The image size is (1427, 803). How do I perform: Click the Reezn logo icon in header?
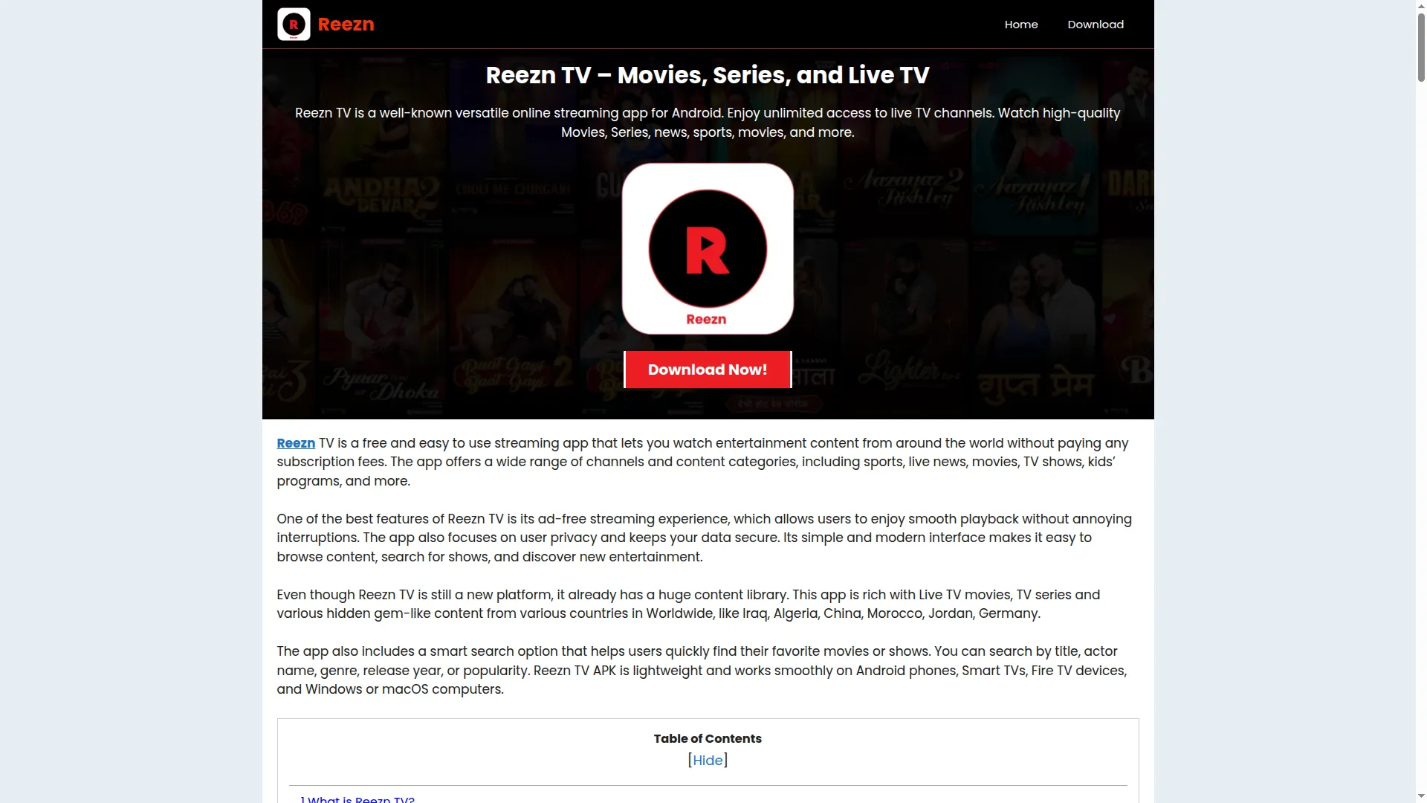click(294, 25)
